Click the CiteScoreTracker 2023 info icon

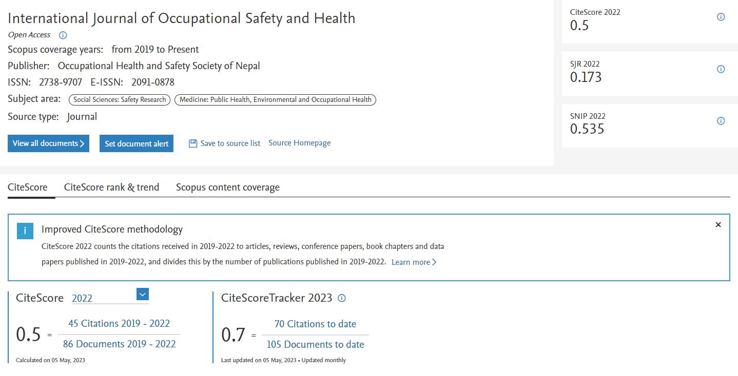point(342,298)
